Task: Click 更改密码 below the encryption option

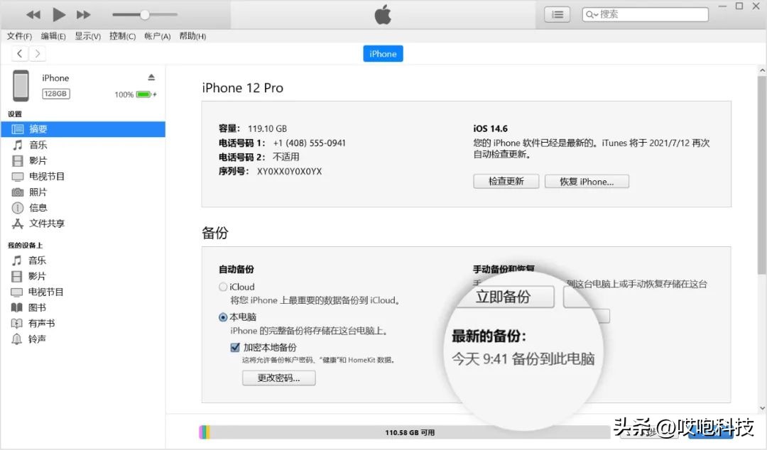Action: [x=278, y=378]
